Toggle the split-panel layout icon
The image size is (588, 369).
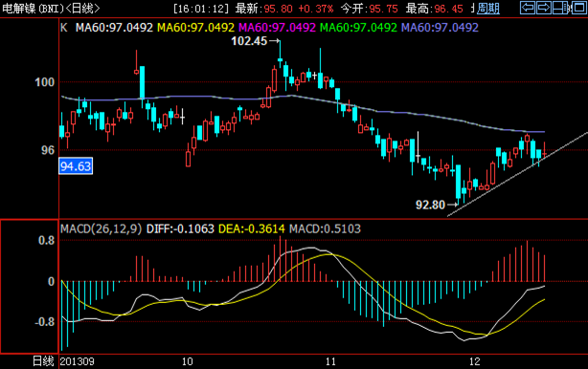560,8
